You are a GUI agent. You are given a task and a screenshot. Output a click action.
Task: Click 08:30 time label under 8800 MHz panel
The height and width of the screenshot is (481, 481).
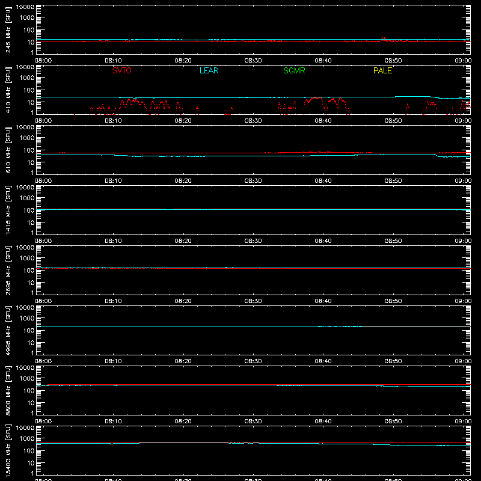253,421
